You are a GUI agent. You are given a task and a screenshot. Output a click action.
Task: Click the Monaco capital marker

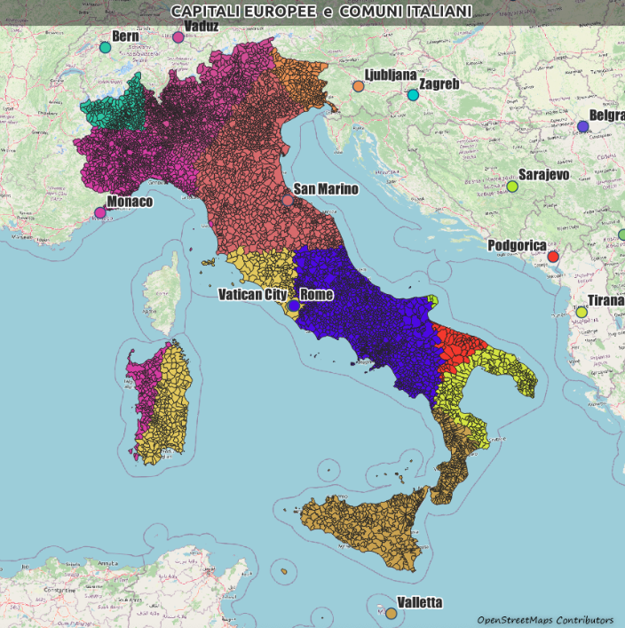click(x=100, y=213)
